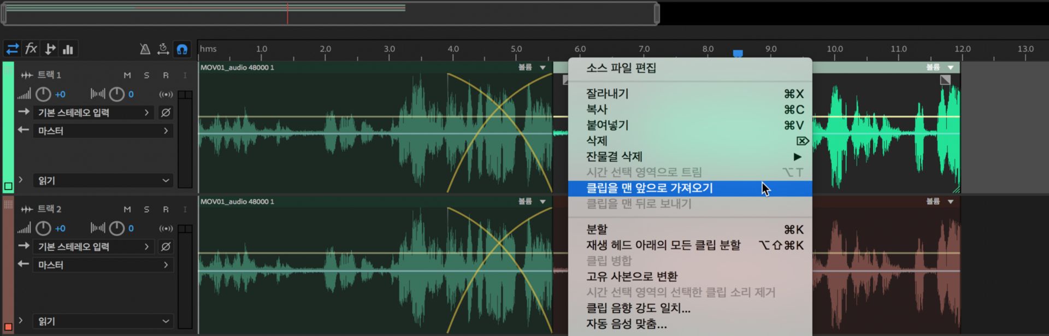Toggle polarity reverse on 트랙 1
The height and width of the screenshot is (336, 1049).
(x=166, y=113)
